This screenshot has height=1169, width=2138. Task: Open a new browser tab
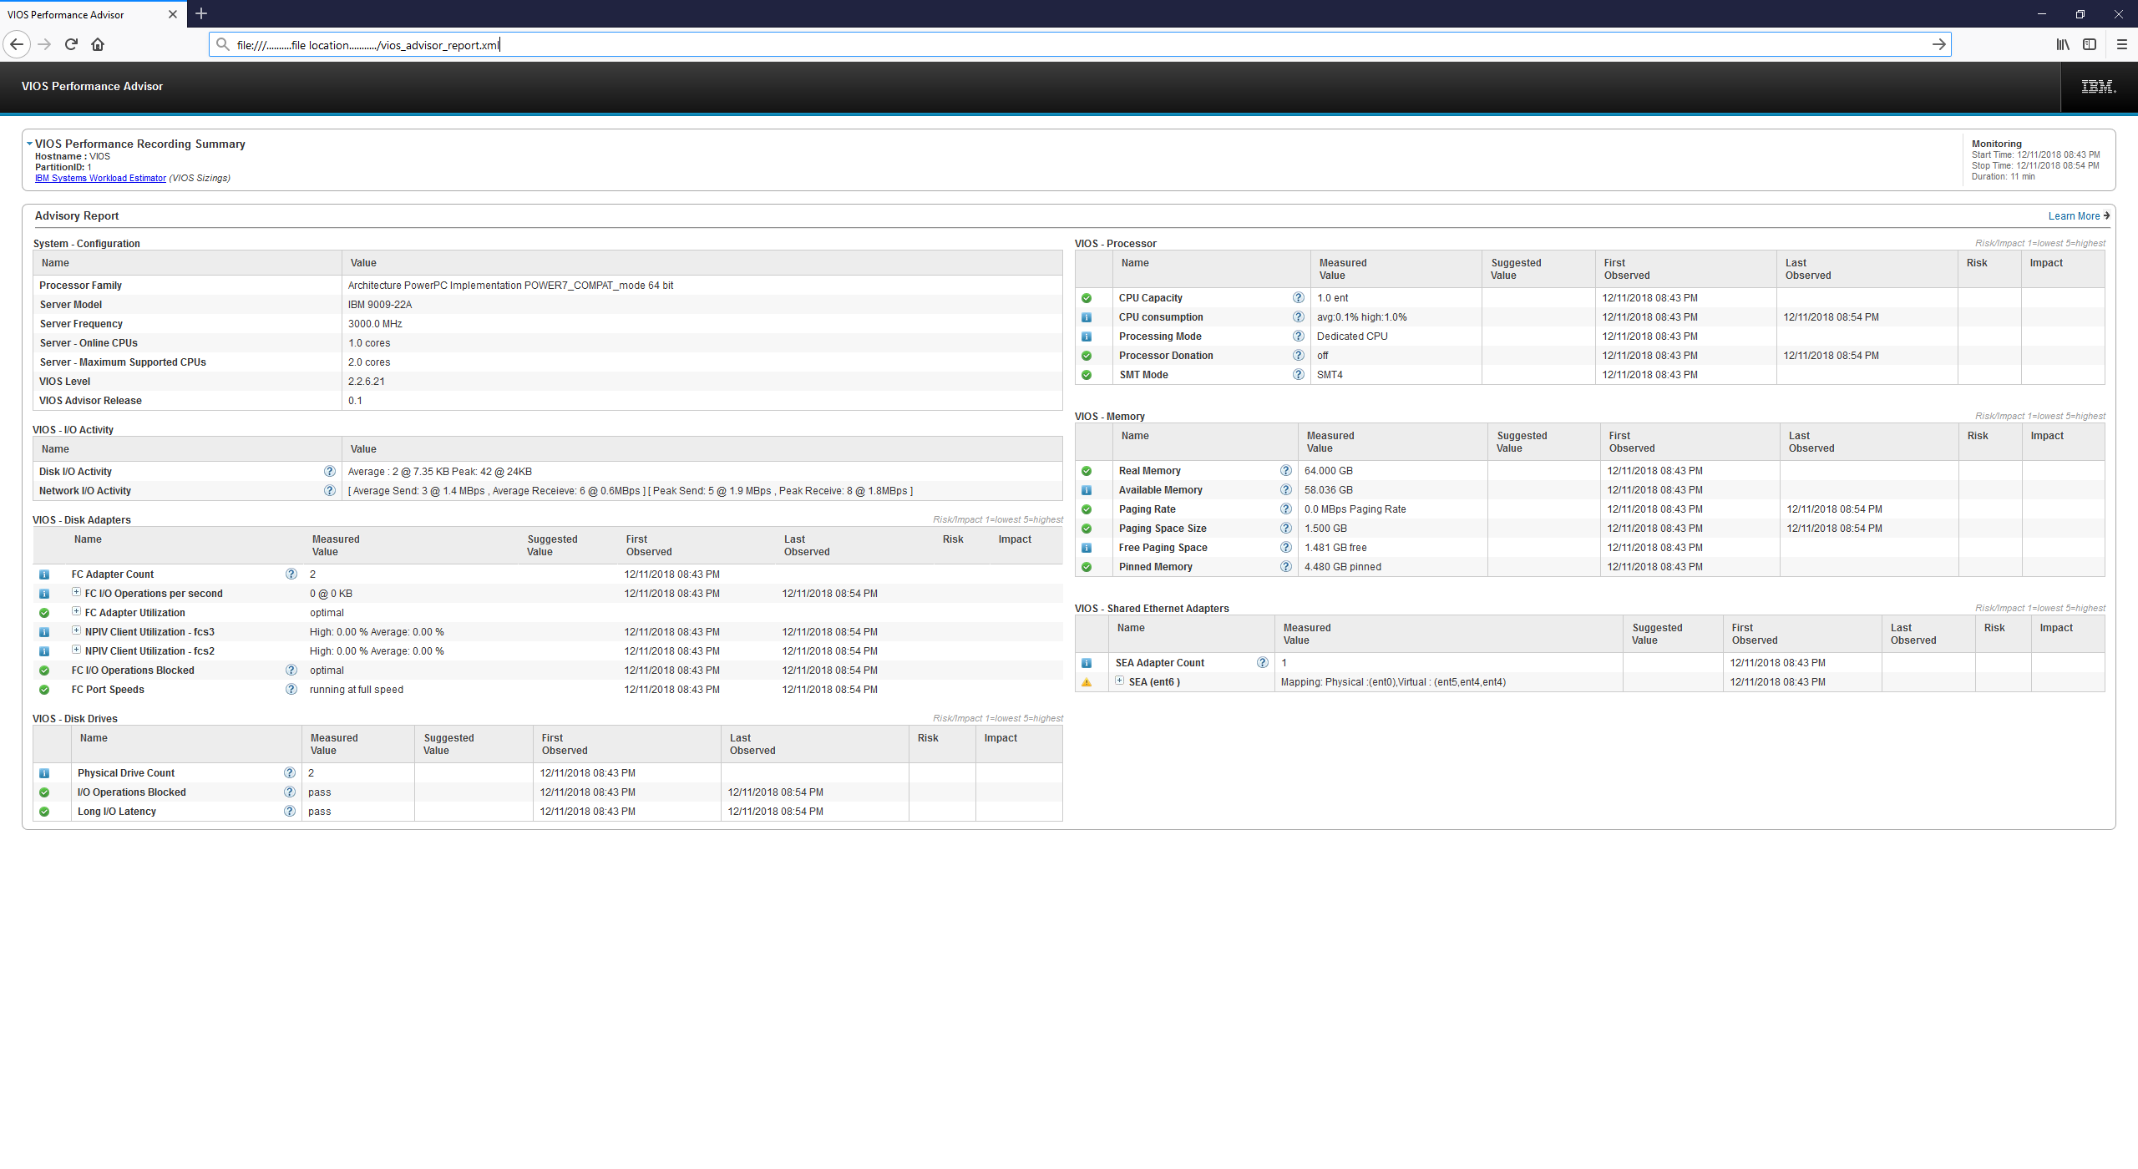click(201, 13)
